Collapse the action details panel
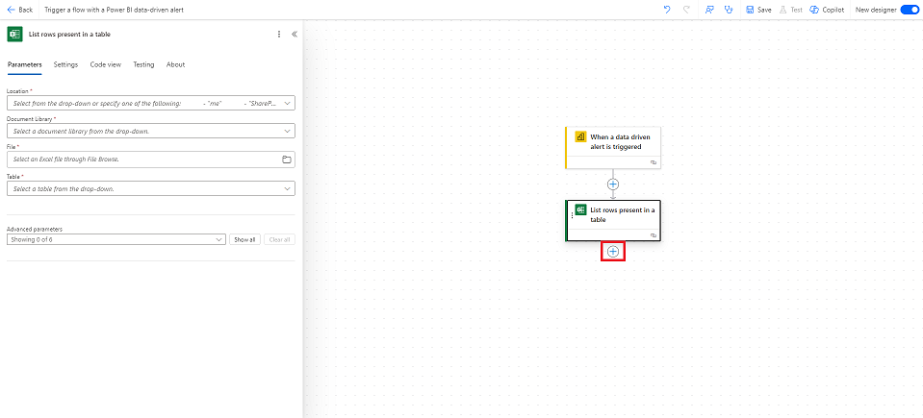The width and height of the screenshot is (923, 418). pos(294,34)
